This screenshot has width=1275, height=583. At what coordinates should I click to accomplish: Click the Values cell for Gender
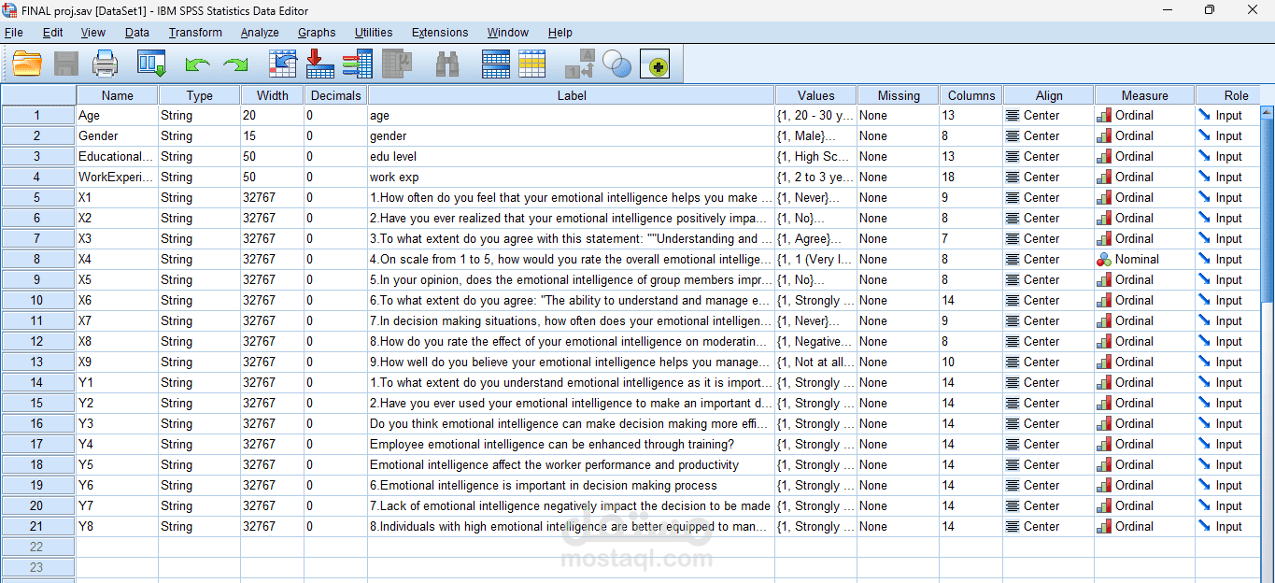click(815, 135)
